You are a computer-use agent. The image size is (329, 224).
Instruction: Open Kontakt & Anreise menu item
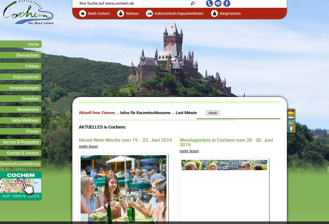pos(21,153)
